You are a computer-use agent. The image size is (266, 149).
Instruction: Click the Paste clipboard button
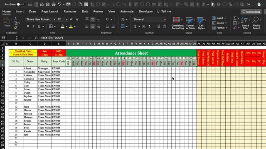(x=7, y=22)
